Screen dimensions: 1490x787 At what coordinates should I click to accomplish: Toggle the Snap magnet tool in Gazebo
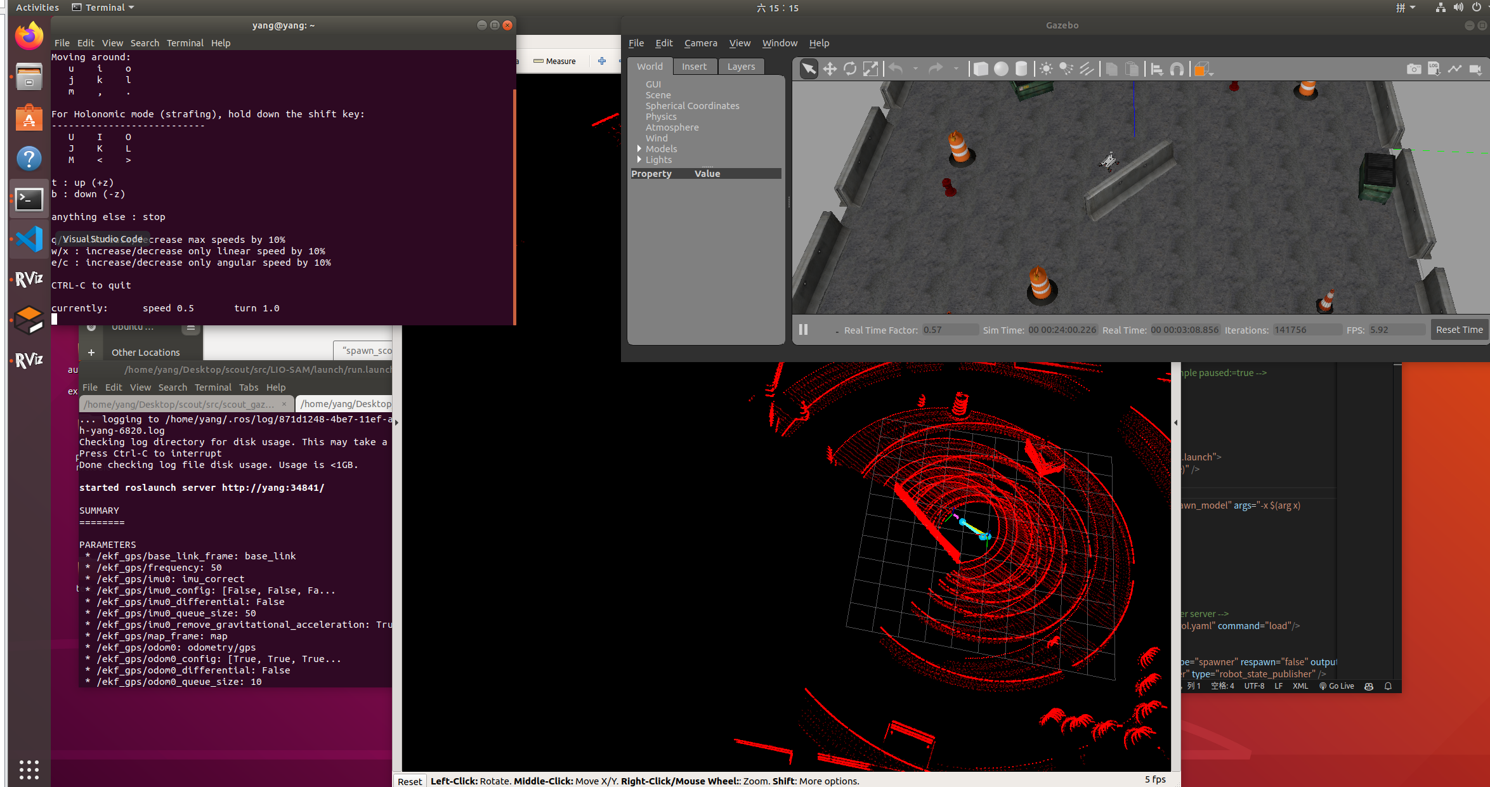tap(1177, 69)
